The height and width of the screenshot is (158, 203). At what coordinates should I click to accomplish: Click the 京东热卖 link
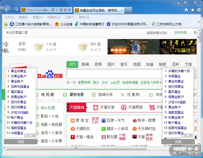[181, 33]
